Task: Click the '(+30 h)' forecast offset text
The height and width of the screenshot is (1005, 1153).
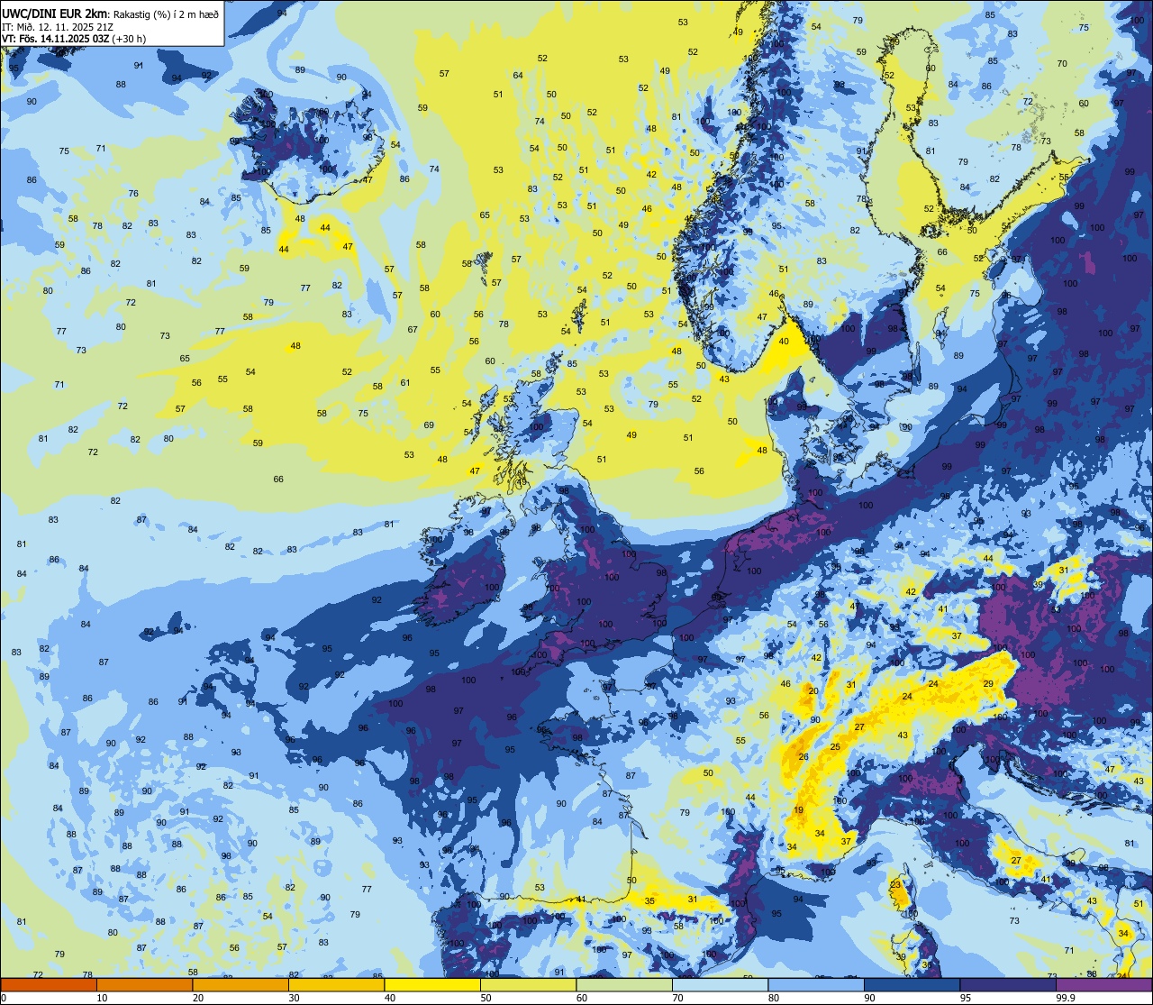Action: click(x=128, y=39)
